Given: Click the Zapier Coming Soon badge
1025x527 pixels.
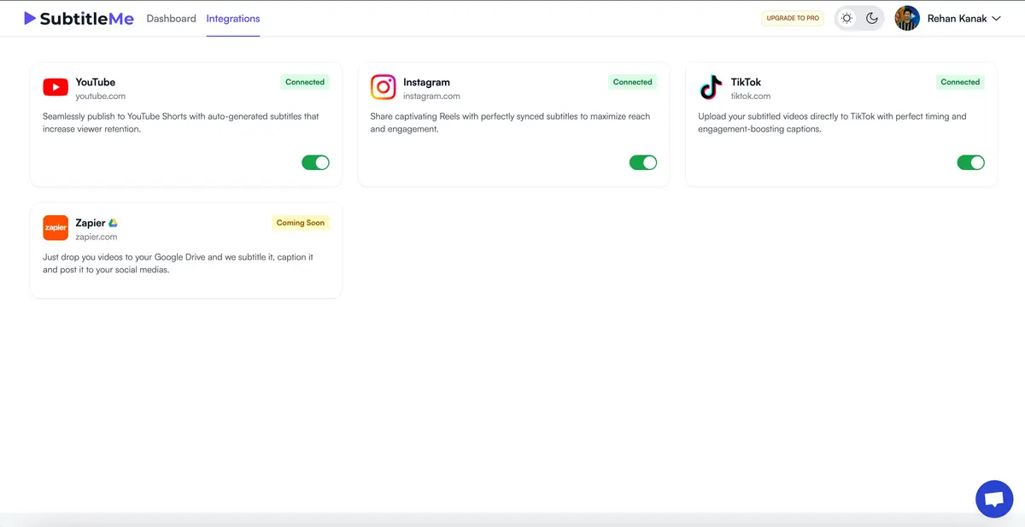Looking at the screenshot, I should coord(301,222).
